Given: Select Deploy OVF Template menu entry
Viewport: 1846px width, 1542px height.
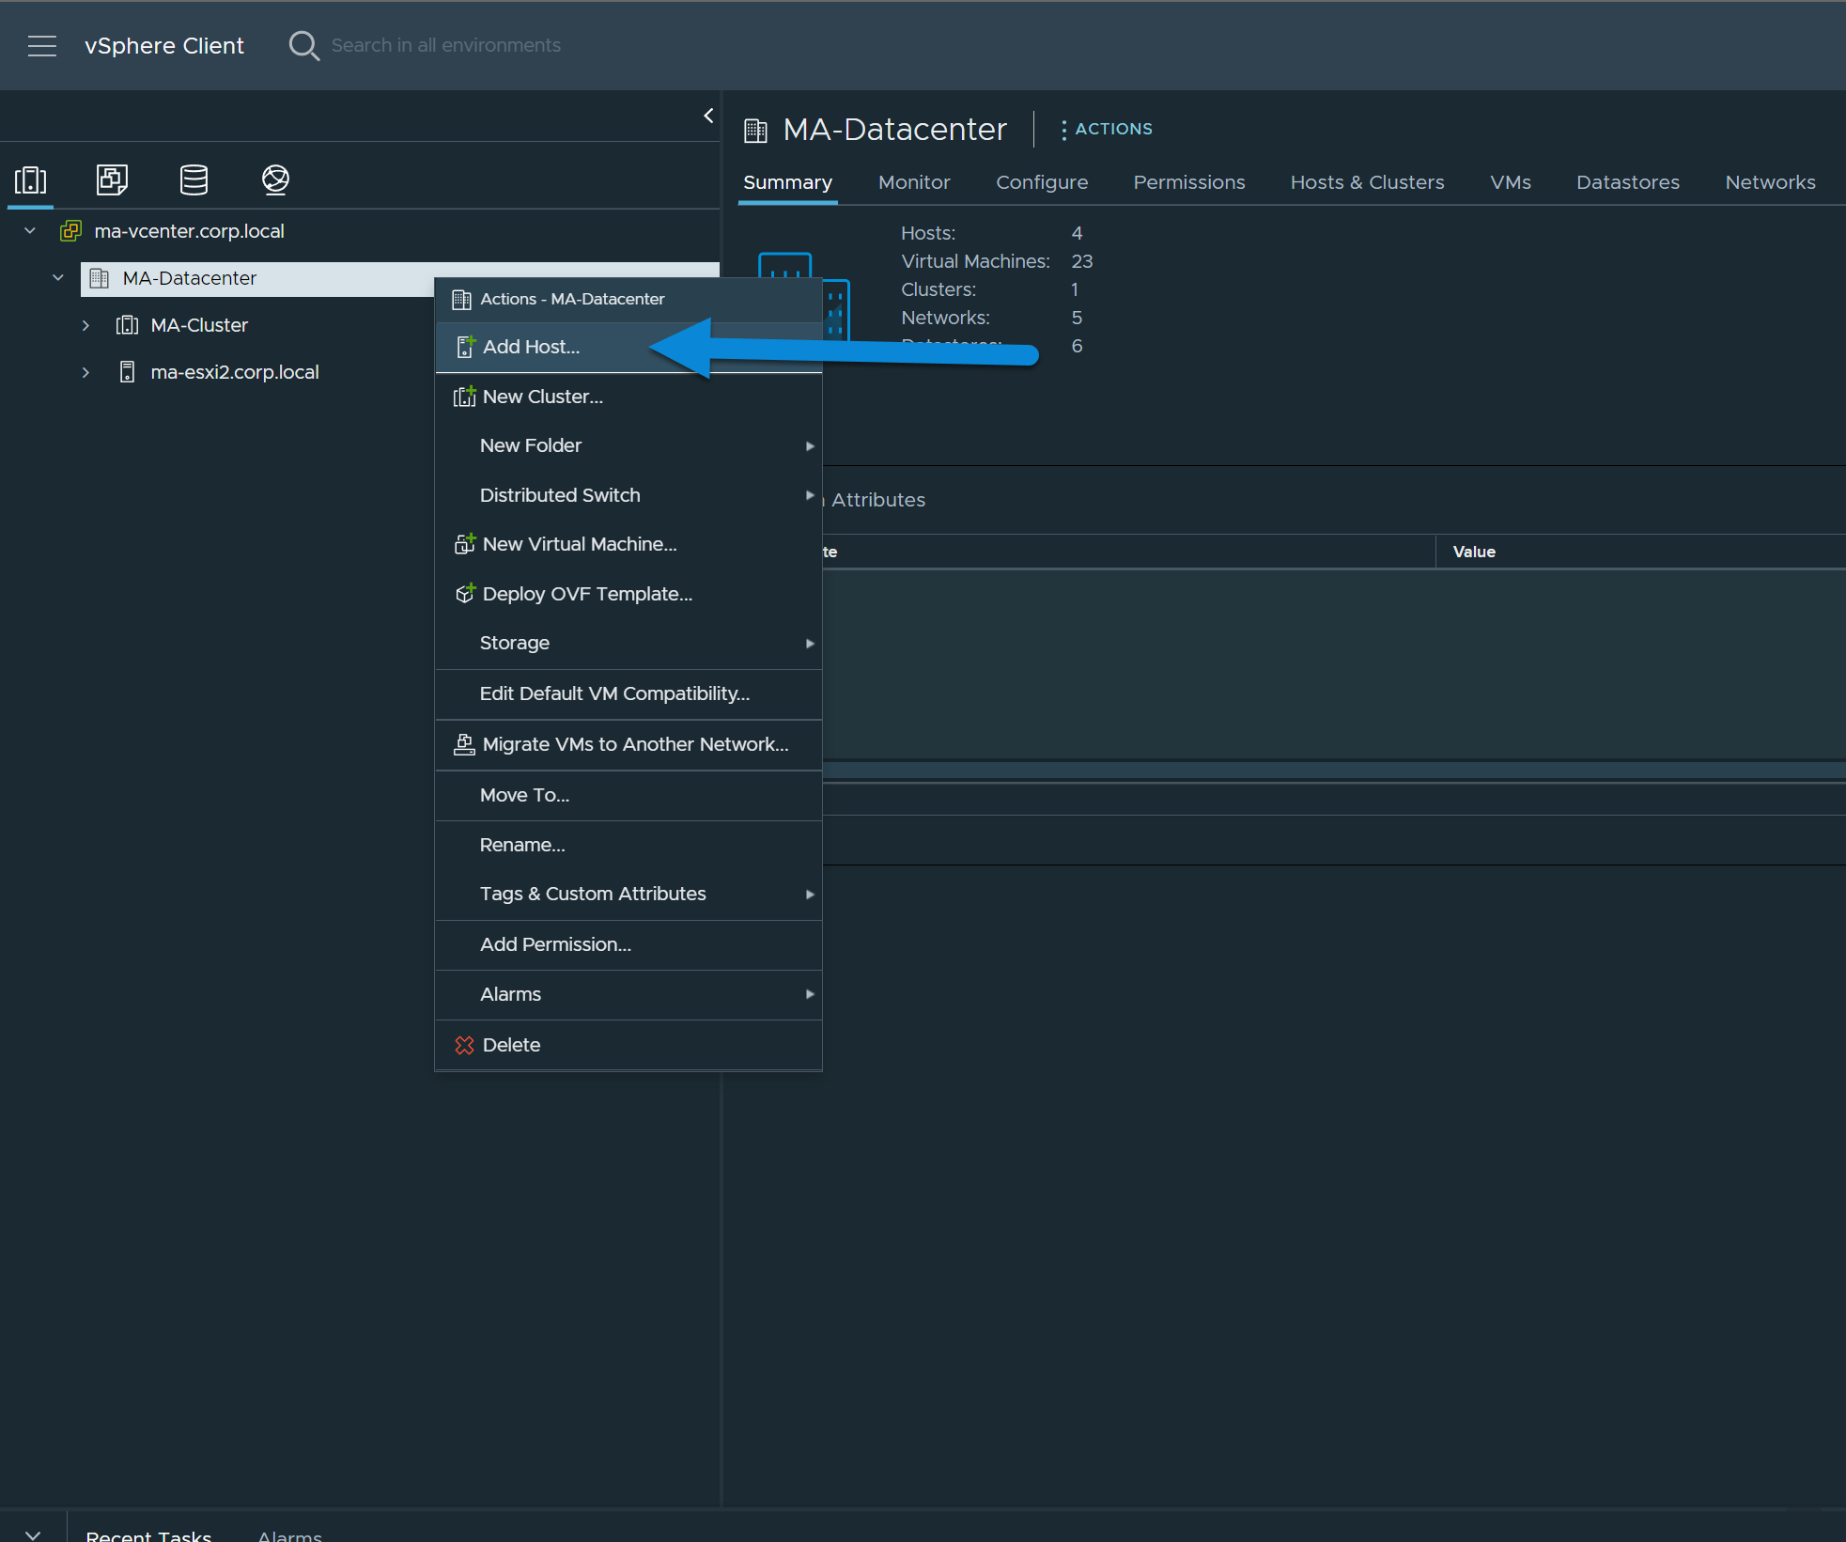Looking at the screenshot, I should point(628,594).
